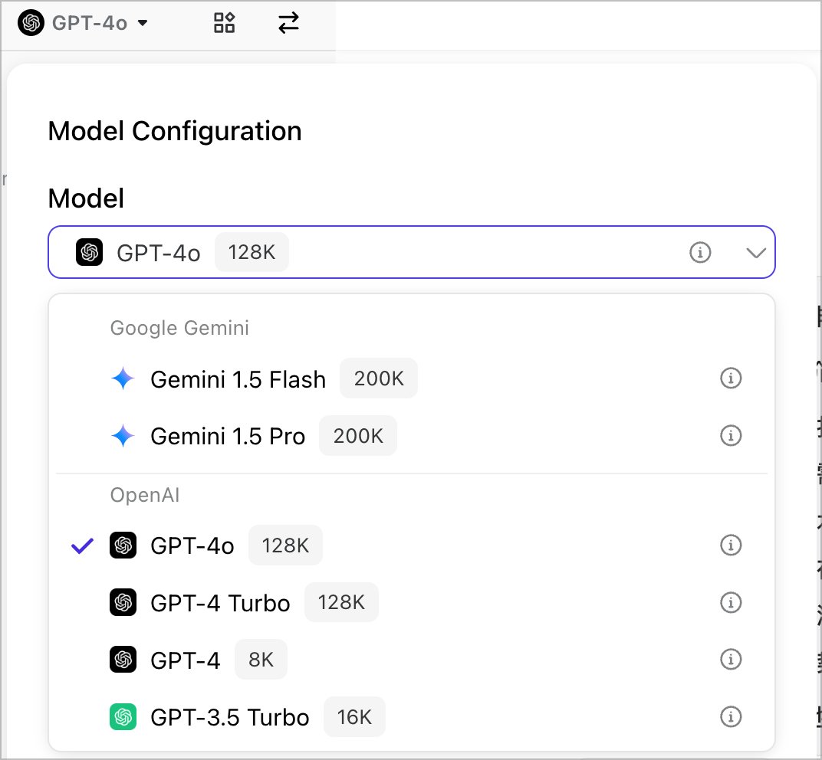The image size is (822, 760).
Task: Click the 200K badge next to Gemini 1.5 Pro
Action: tap(358, 436)
